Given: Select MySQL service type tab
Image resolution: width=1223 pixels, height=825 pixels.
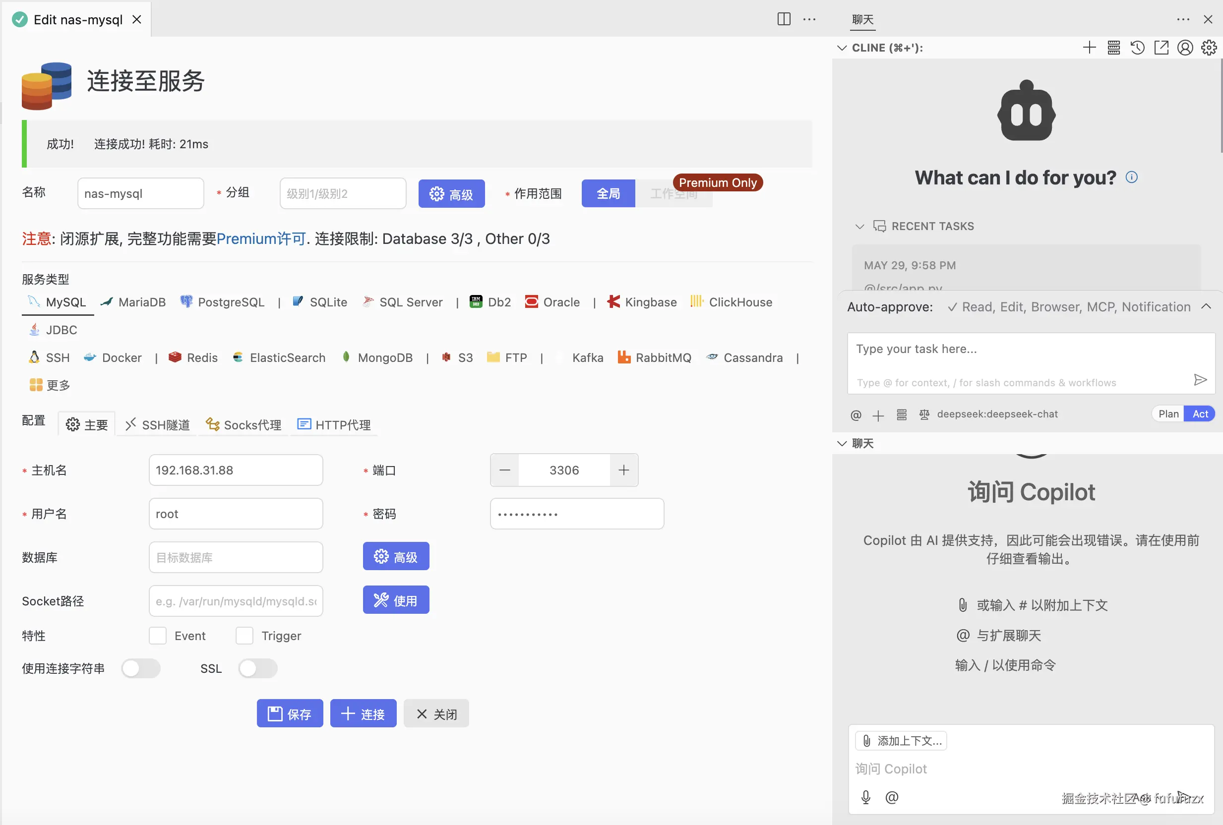Looking at the screenshot, I should (x=58, y=302).
